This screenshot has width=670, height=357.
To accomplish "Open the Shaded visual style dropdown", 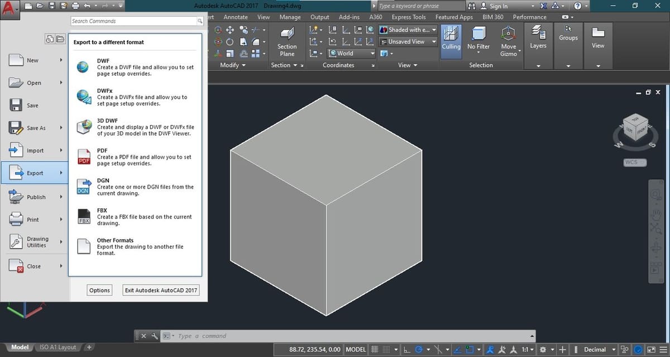I will point(408,30).
